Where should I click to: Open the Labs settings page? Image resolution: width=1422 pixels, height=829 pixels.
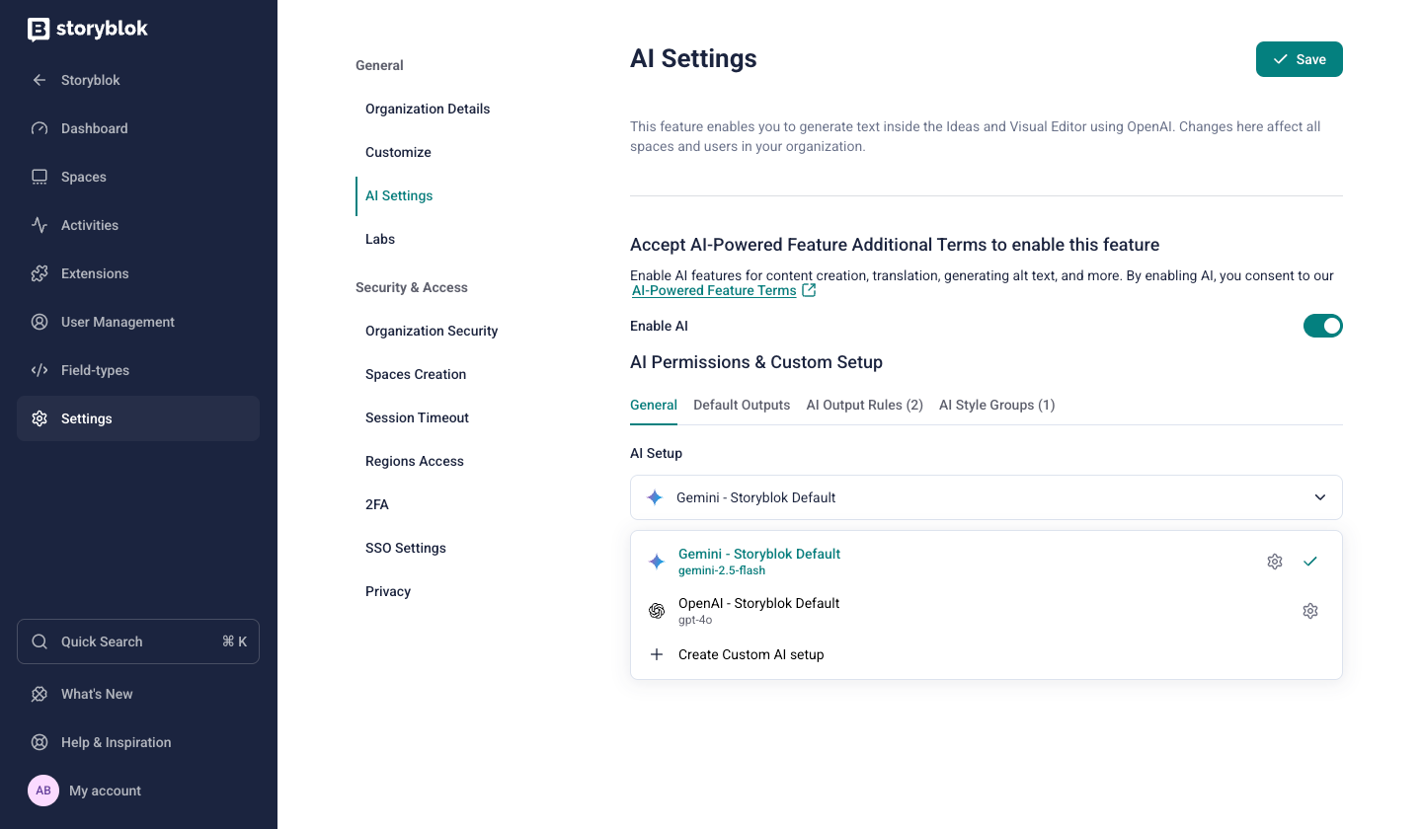click(380, 239)
